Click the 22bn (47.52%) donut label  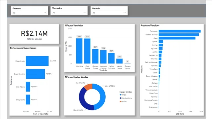point(110,86)
